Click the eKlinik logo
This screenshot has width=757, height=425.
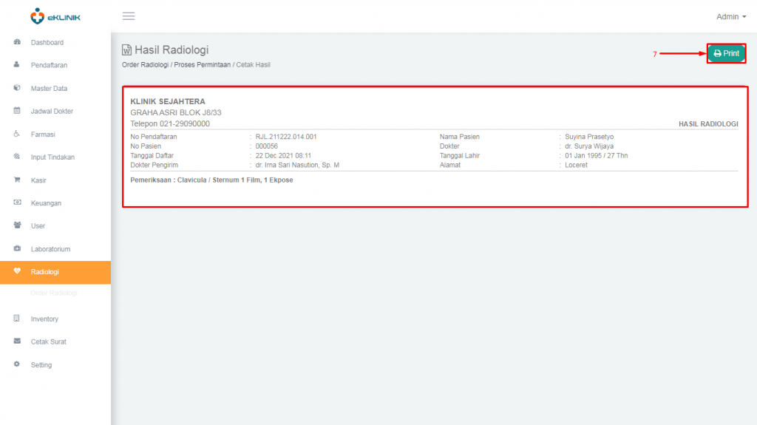tap(55, 16)
